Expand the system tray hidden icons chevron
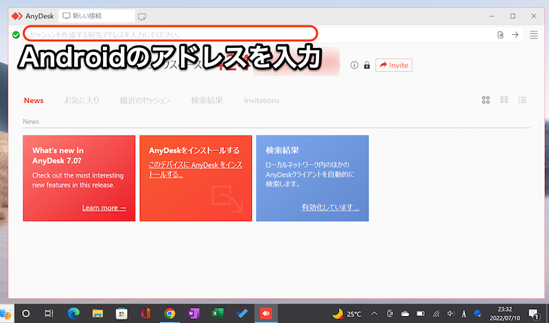The width and height of the screenshot is (549, 323). 374,313
